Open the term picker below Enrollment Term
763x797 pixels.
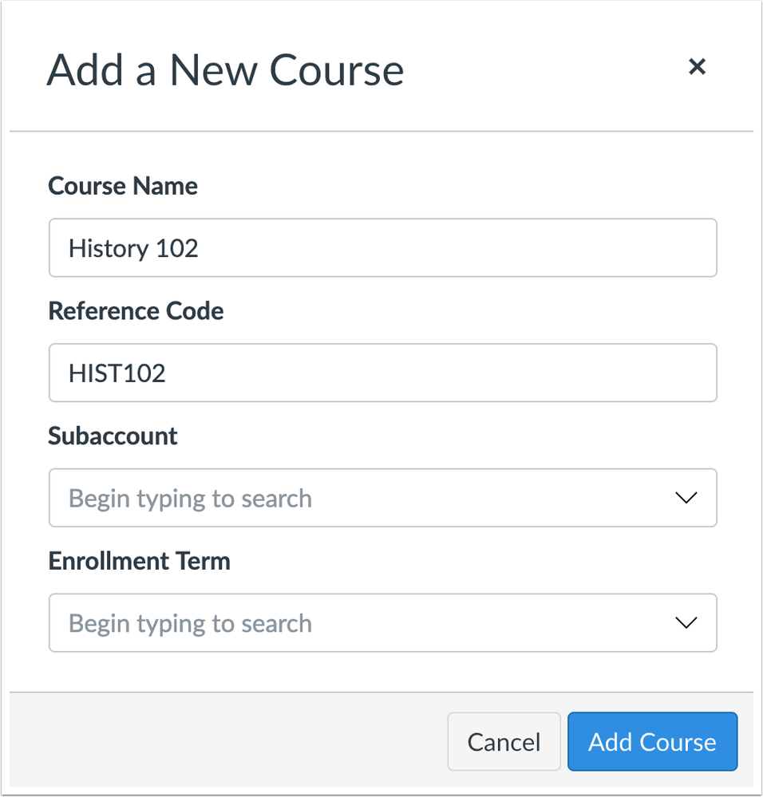click(x=383, y=623)
